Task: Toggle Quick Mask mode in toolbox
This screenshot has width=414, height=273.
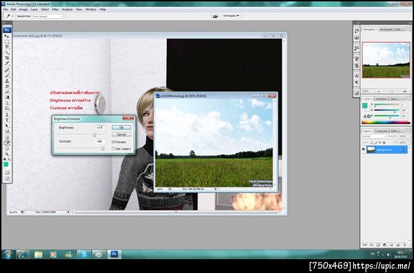Action: click(7, 172)
